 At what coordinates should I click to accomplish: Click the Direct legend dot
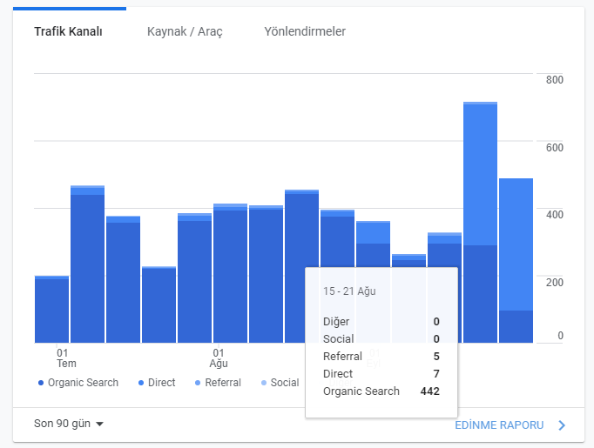[x=141, y=383]
